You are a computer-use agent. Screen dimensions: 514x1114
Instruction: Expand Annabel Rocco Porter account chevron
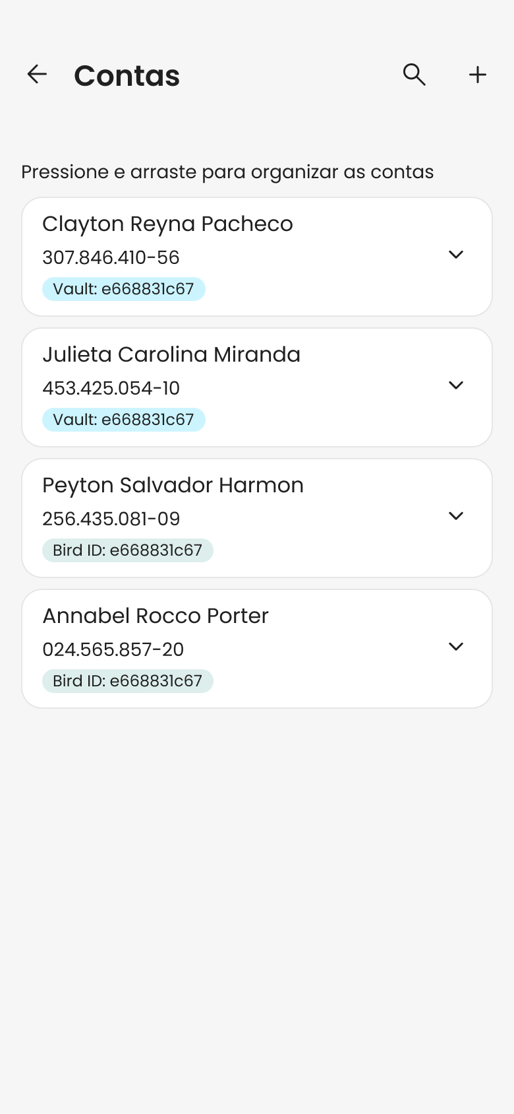click(456, 647)
